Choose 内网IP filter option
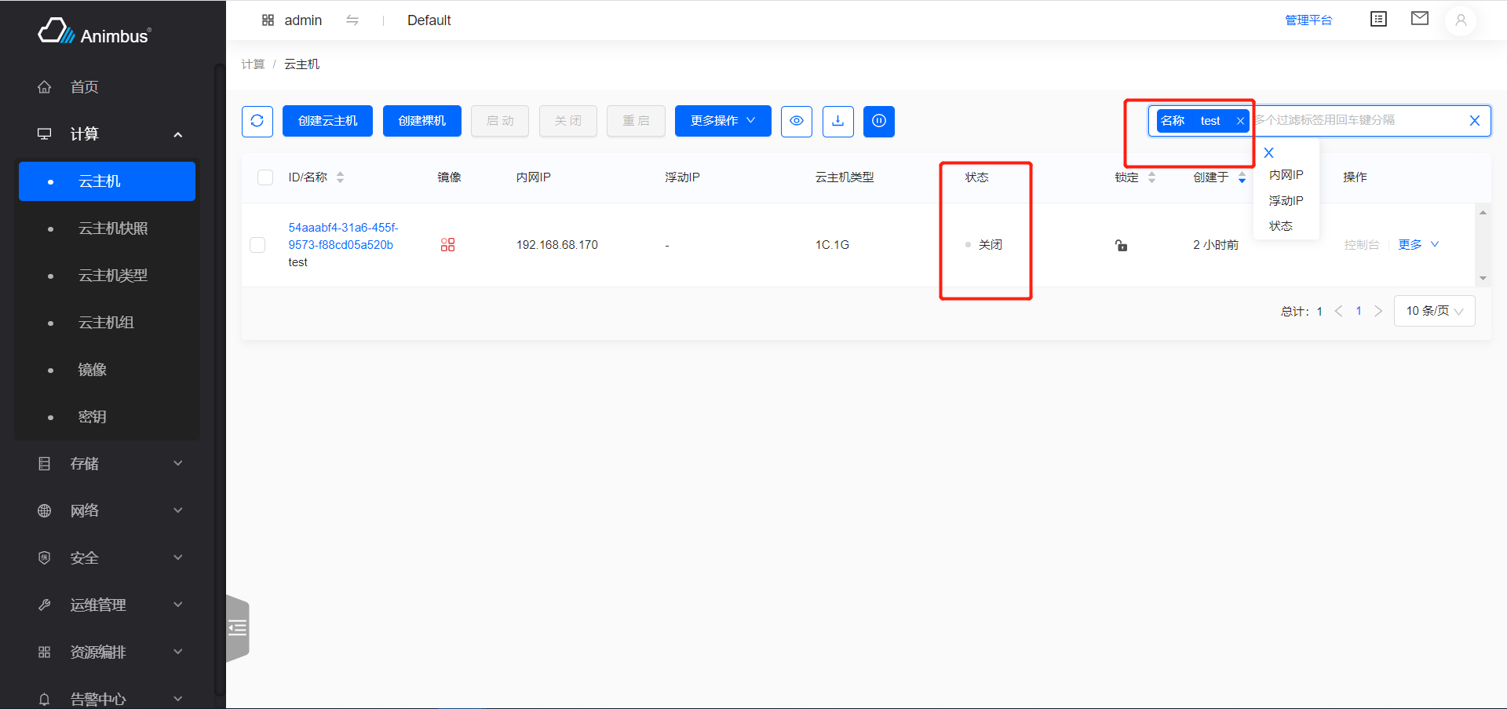Screen dimensions: 1507x709 pyautogui.click(x=1286, y=175)
